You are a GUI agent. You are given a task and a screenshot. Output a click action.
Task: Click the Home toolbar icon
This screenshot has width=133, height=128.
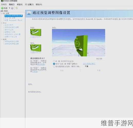point(16,8)
